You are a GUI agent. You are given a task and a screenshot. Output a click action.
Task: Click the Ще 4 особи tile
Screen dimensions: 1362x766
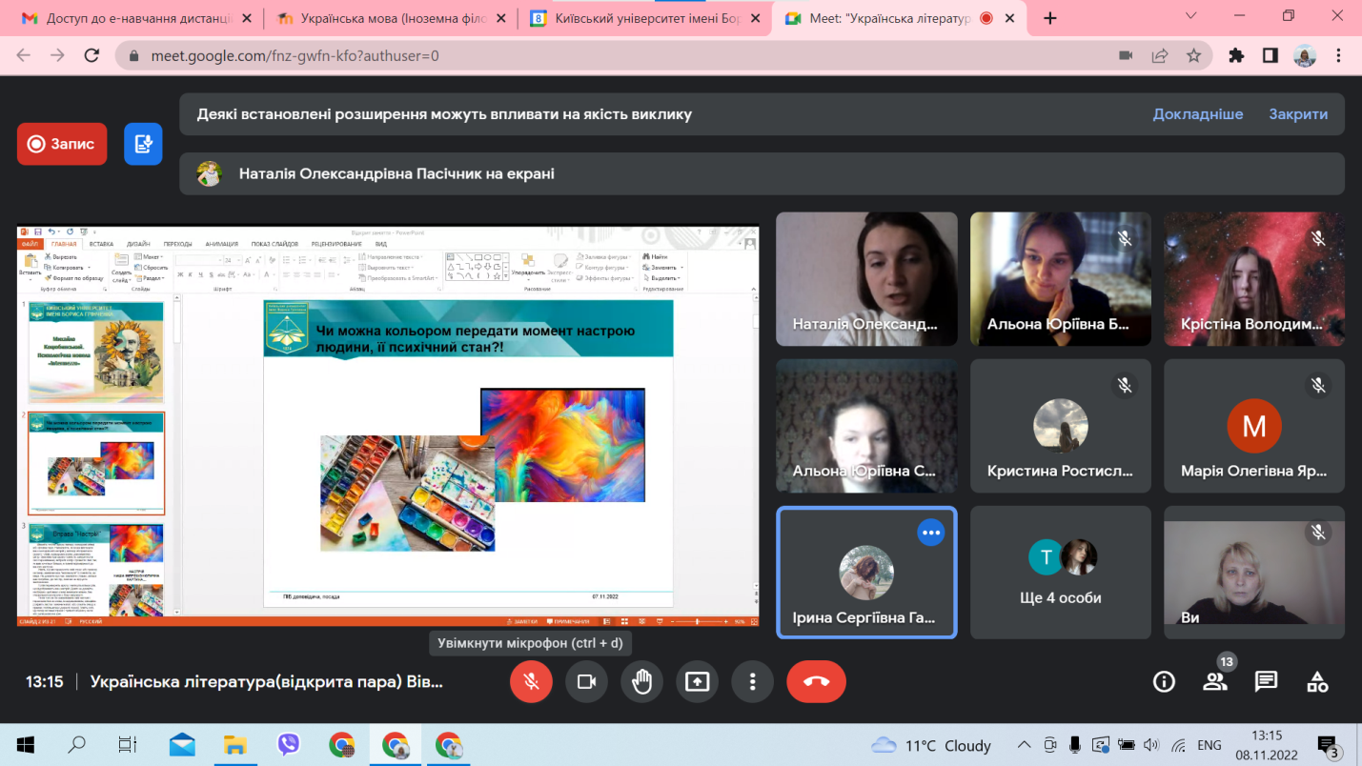click(x=1060, y=572)
